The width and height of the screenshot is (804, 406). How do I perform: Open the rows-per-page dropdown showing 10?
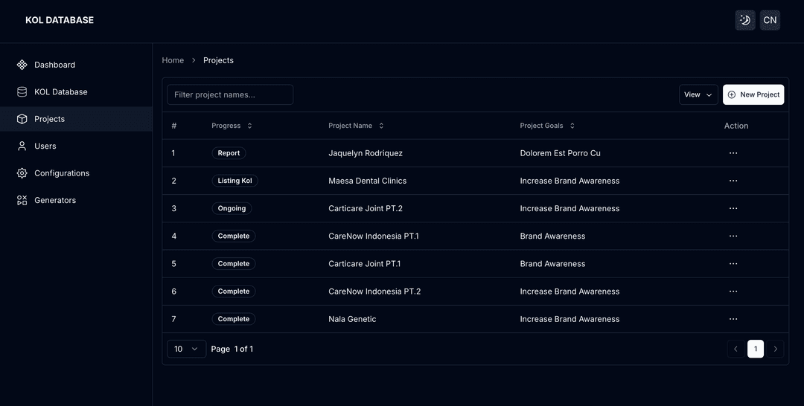(186, 349)
